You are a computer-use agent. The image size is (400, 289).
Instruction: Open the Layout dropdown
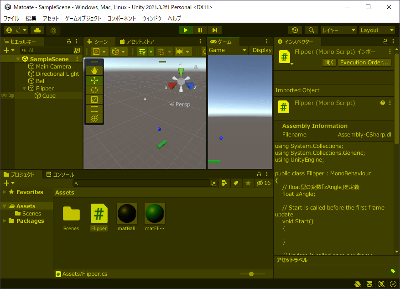377,31
